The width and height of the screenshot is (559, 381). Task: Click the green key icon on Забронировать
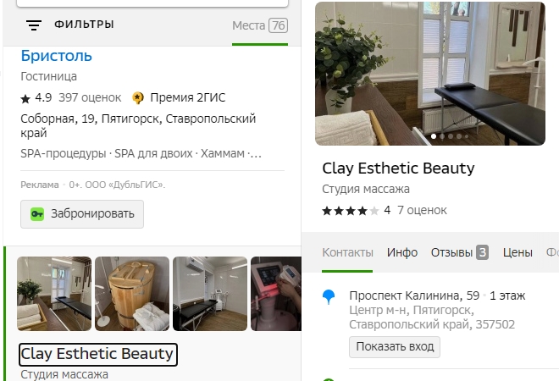click(37, 214)
